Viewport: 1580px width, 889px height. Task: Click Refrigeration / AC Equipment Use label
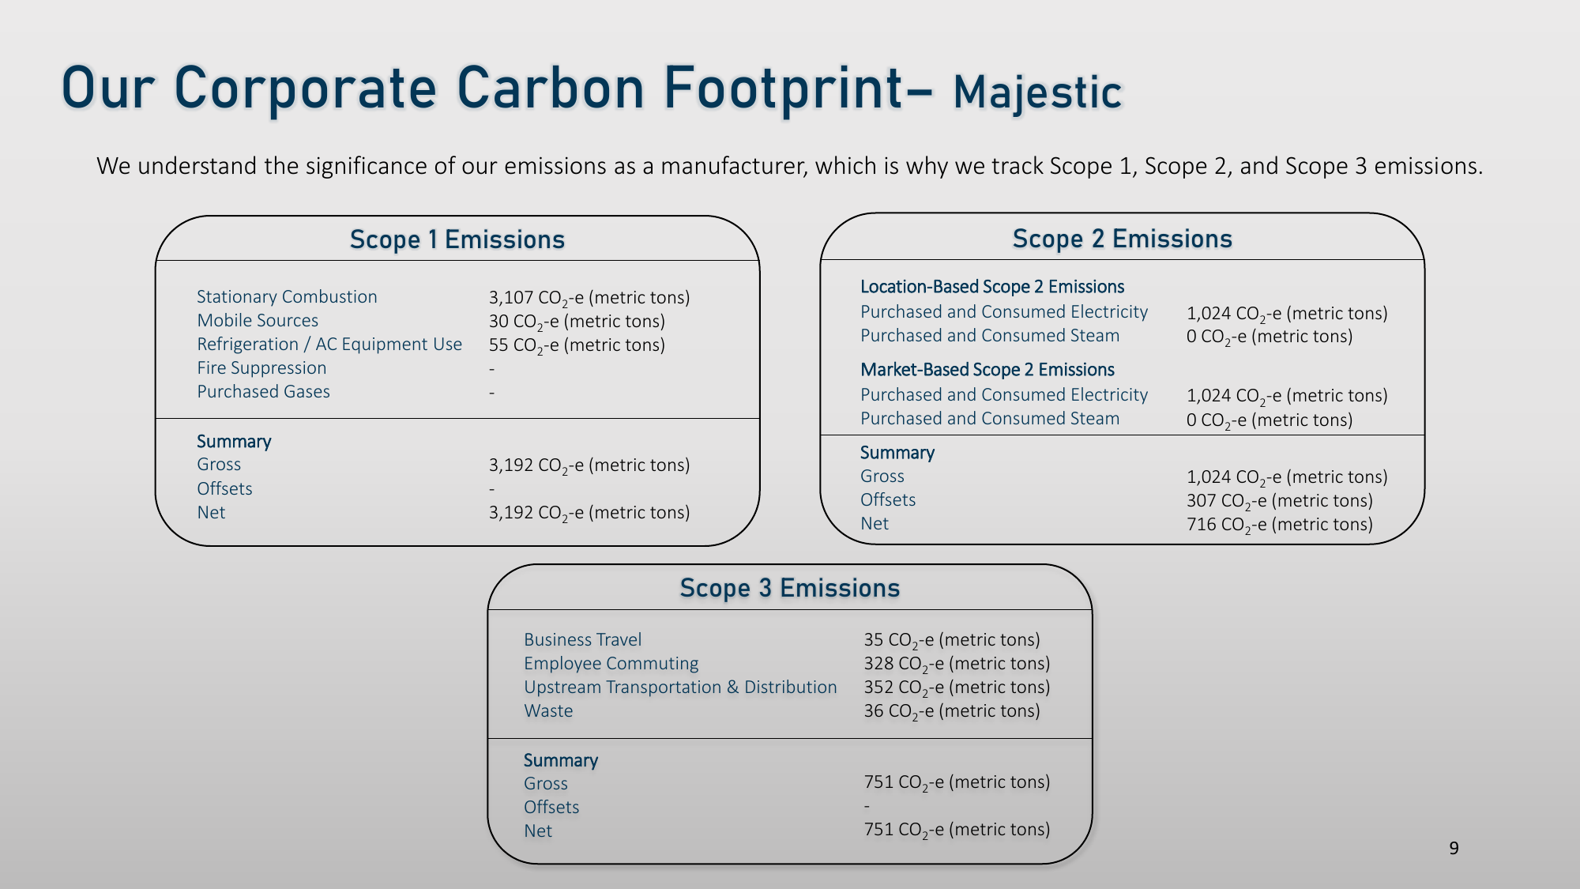329,345
